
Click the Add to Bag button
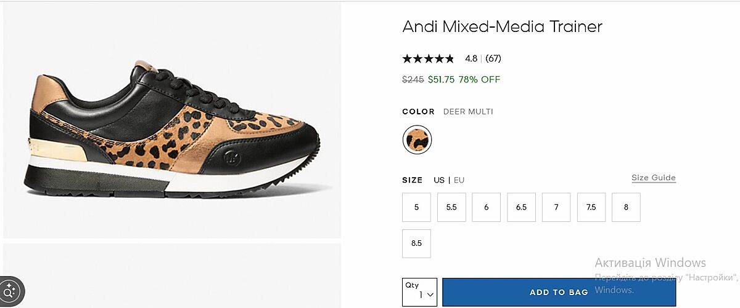tap(559, 292)
